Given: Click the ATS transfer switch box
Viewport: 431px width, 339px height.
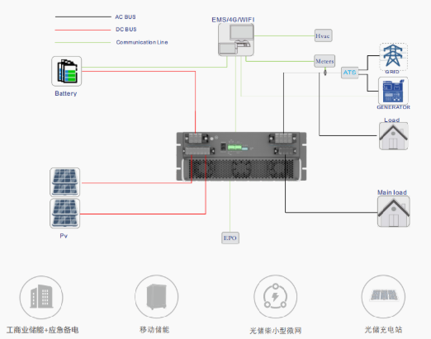Looking at the screenshot, I should pos(349,73).
